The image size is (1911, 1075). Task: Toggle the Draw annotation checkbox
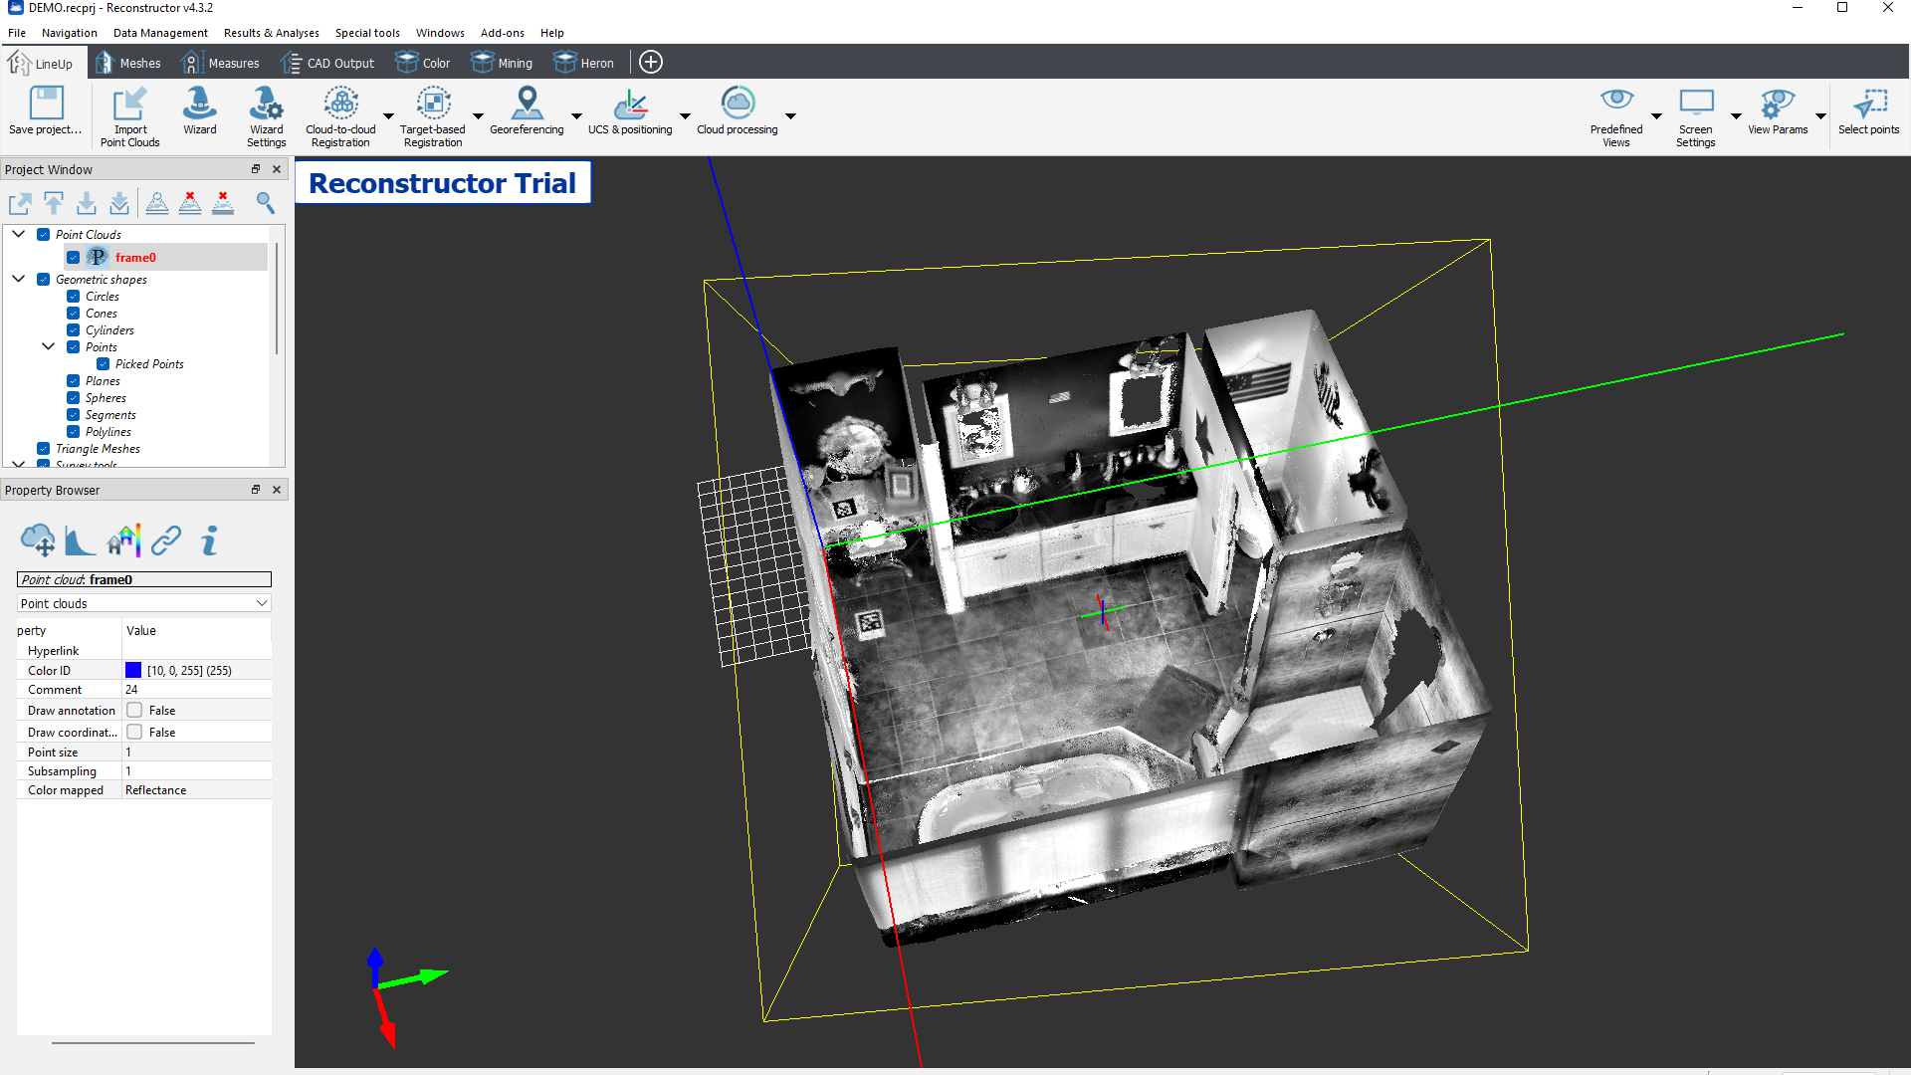[x=134, y=711]
